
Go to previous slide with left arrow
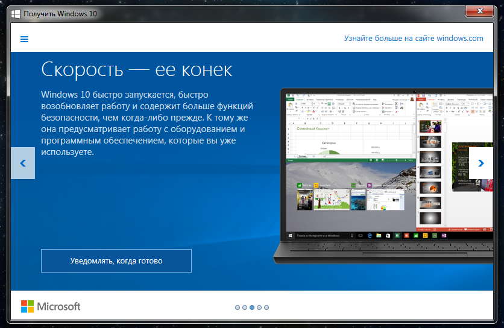point(23,163)
